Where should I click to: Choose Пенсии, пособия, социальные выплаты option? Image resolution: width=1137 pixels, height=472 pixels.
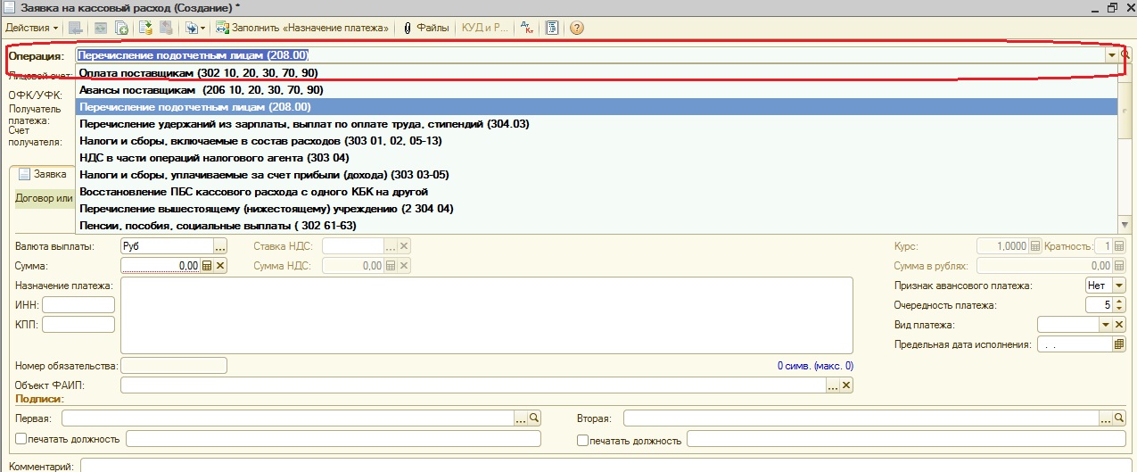click(217, 226)
